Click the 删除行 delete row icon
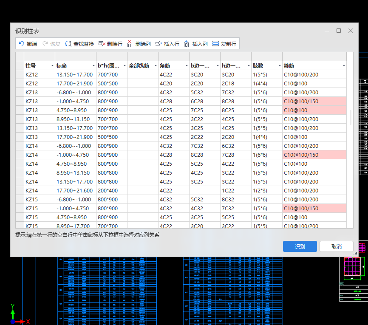The width and height of the screenshot is (368, 325). pos(102,44)
